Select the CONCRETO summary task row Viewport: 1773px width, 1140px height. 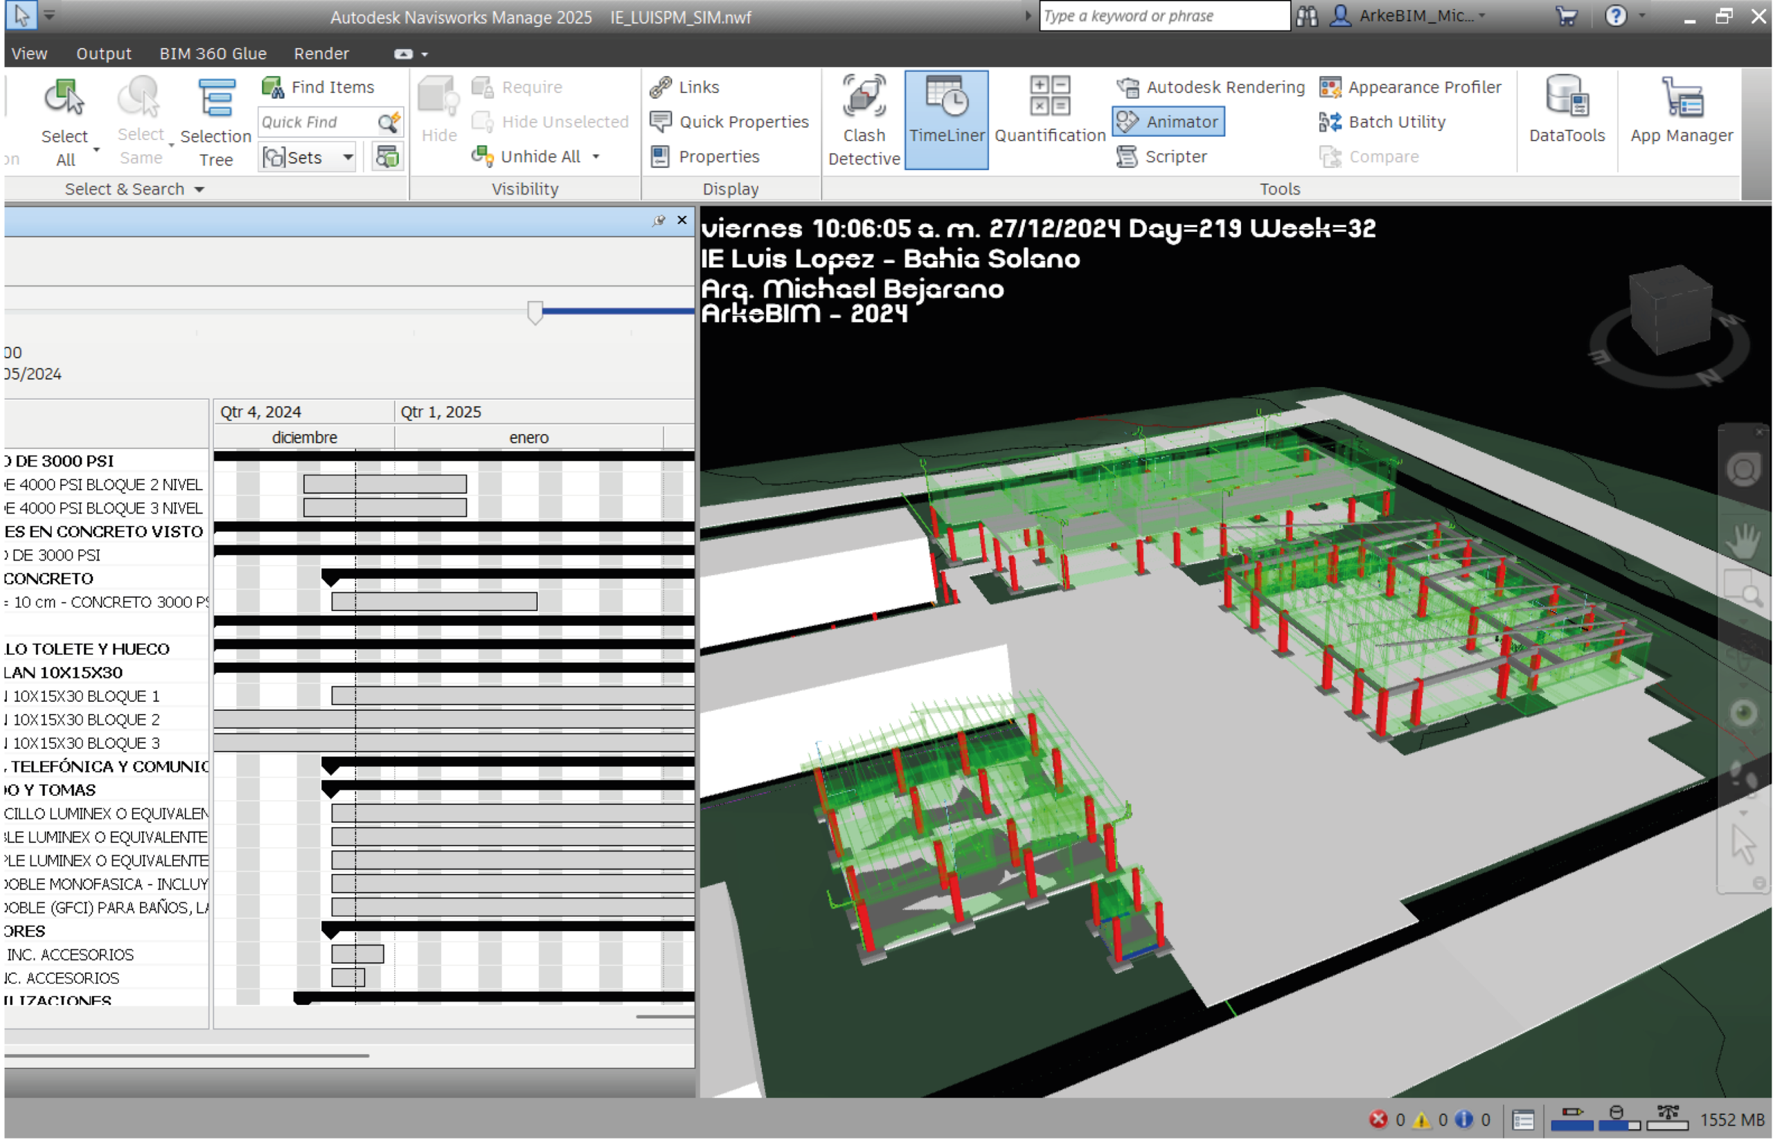click(107, 579)
